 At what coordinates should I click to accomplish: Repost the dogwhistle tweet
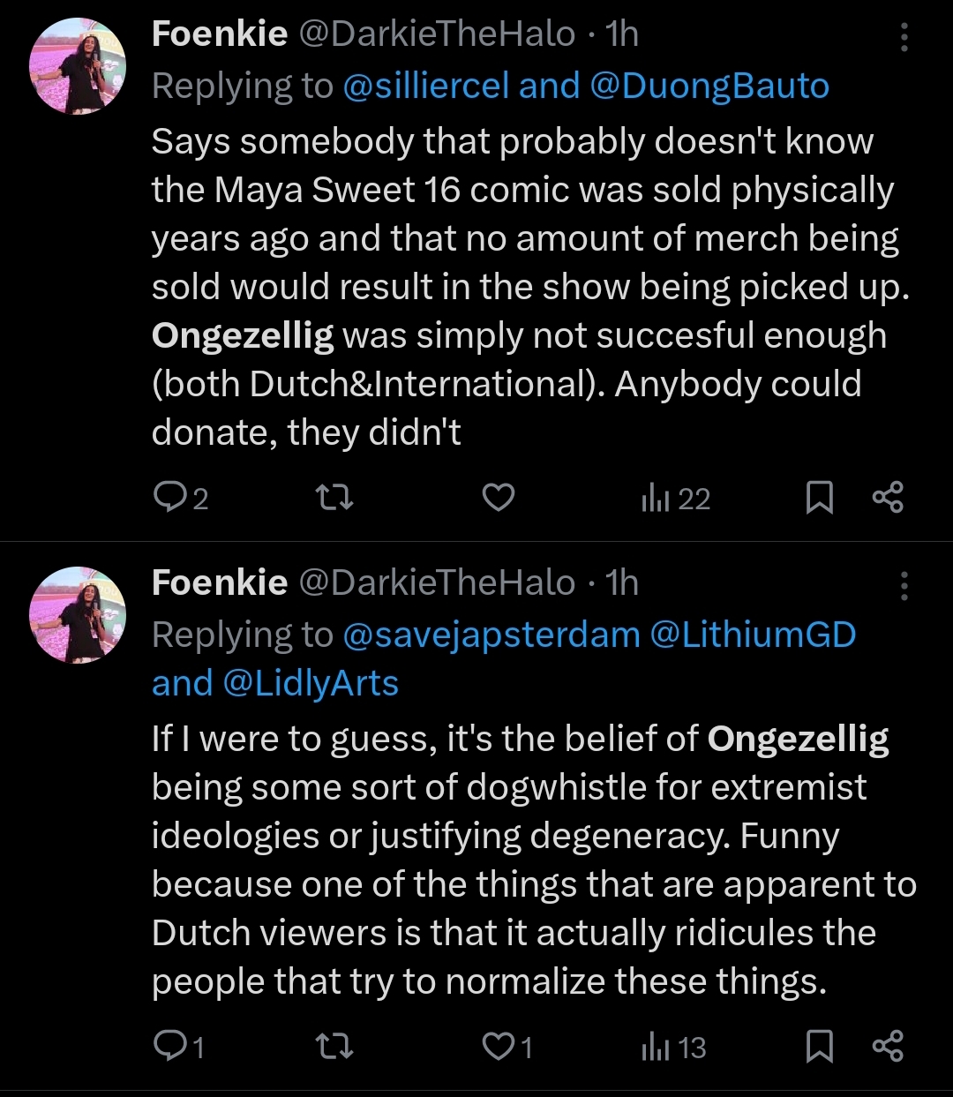click(x=334, y=1047)
